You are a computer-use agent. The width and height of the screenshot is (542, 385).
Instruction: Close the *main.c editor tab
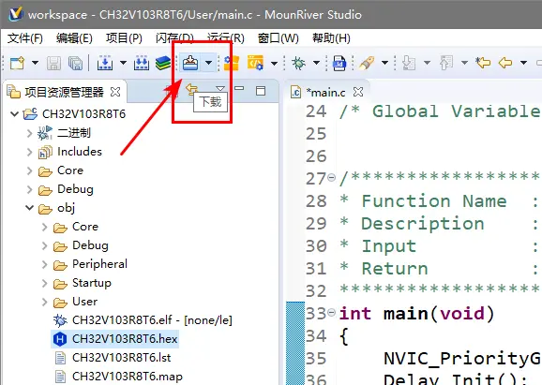pyautogui.click(x=358, y=92)
